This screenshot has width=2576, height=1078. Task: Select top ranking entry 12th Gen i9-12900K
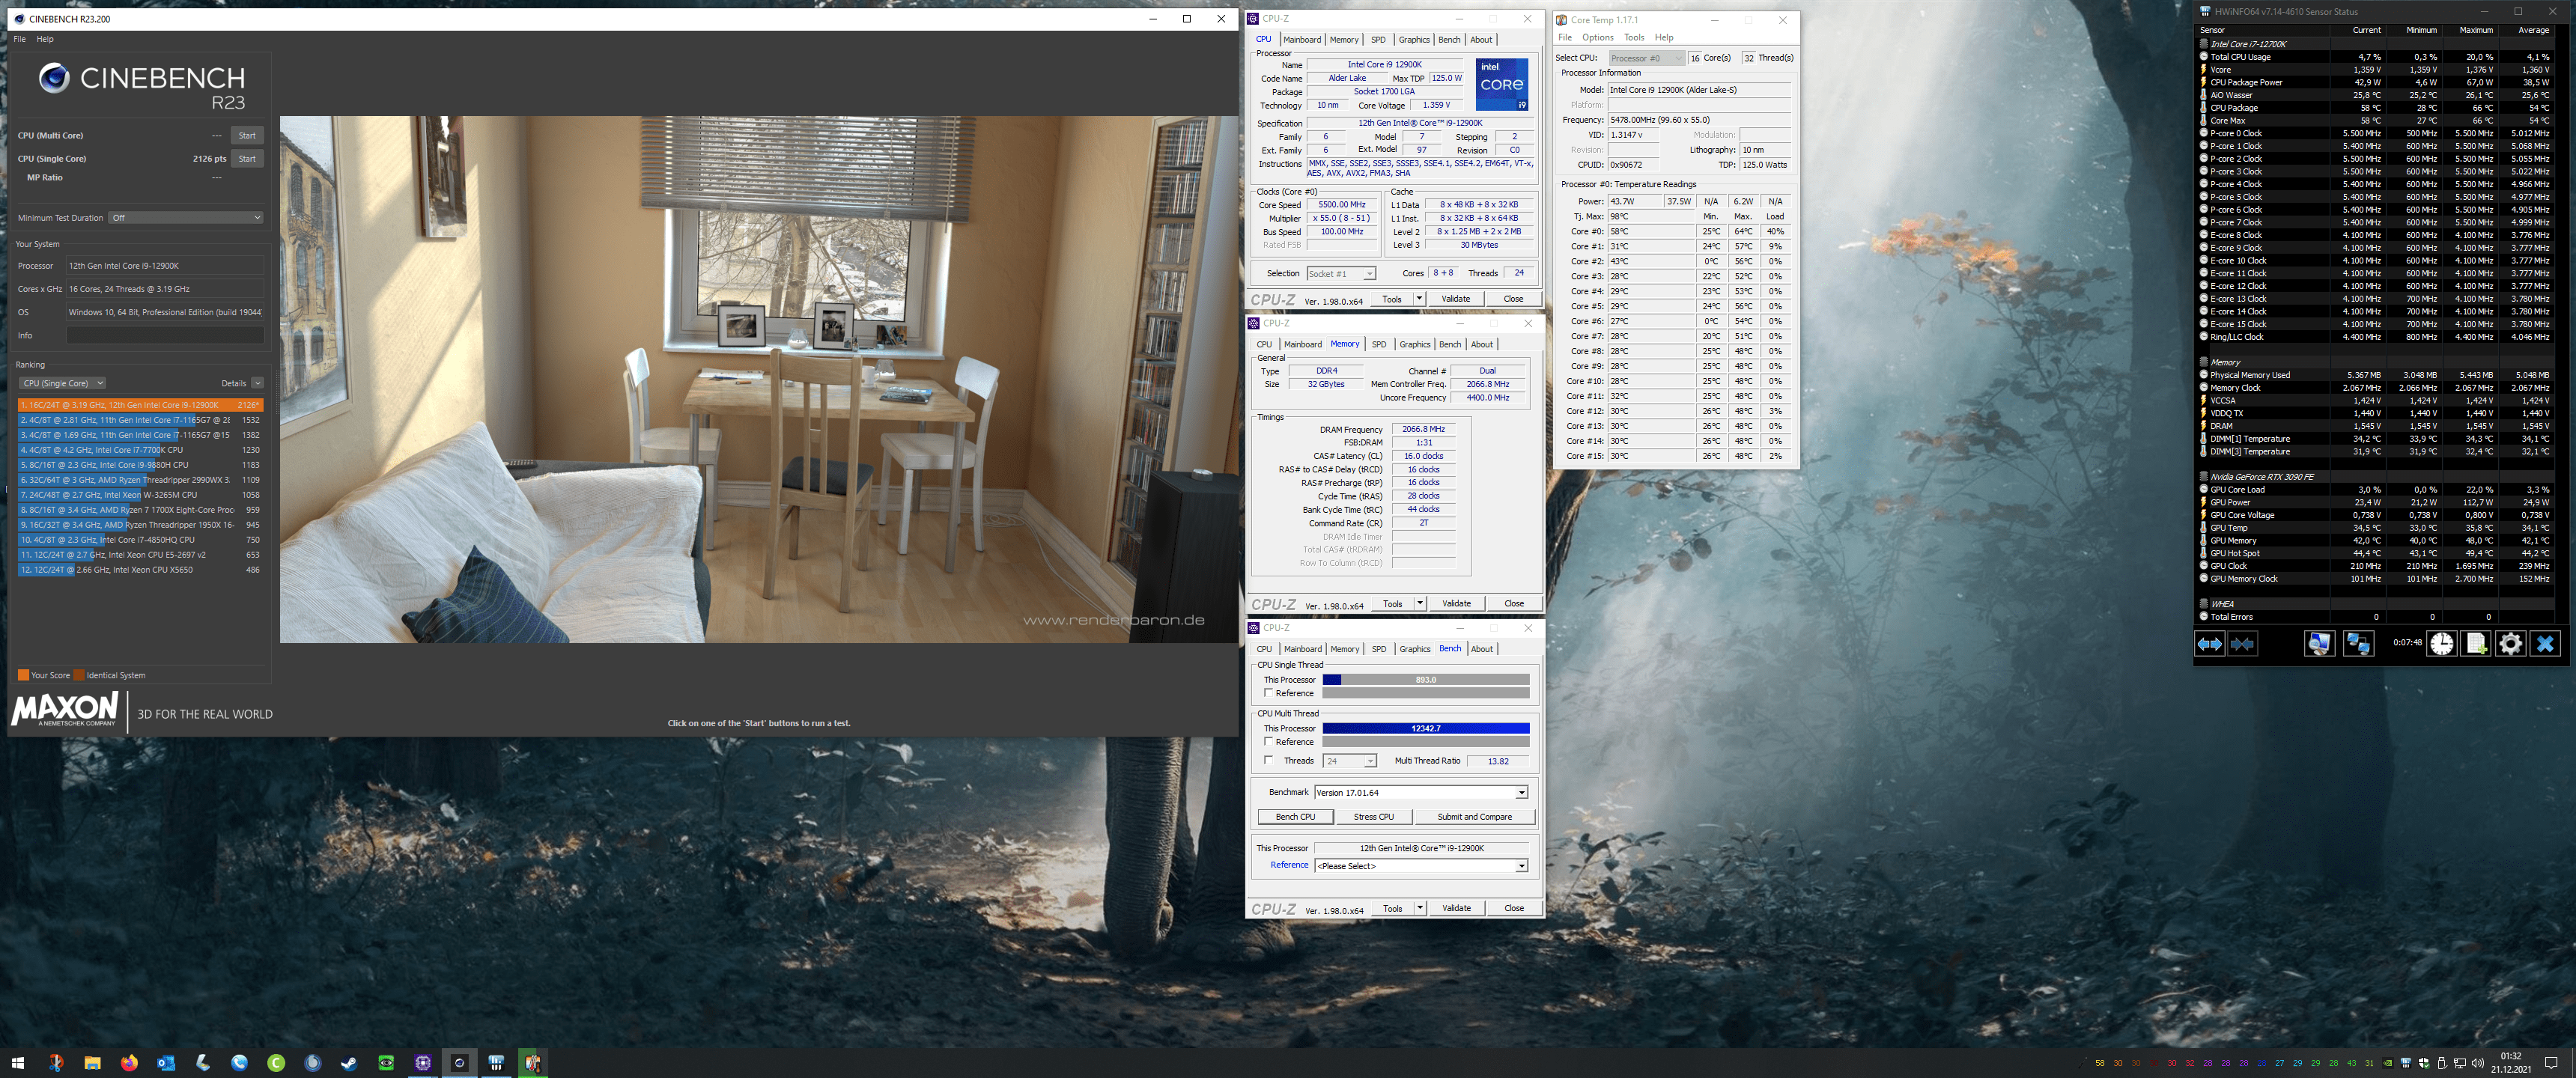(x=140, y=405)
